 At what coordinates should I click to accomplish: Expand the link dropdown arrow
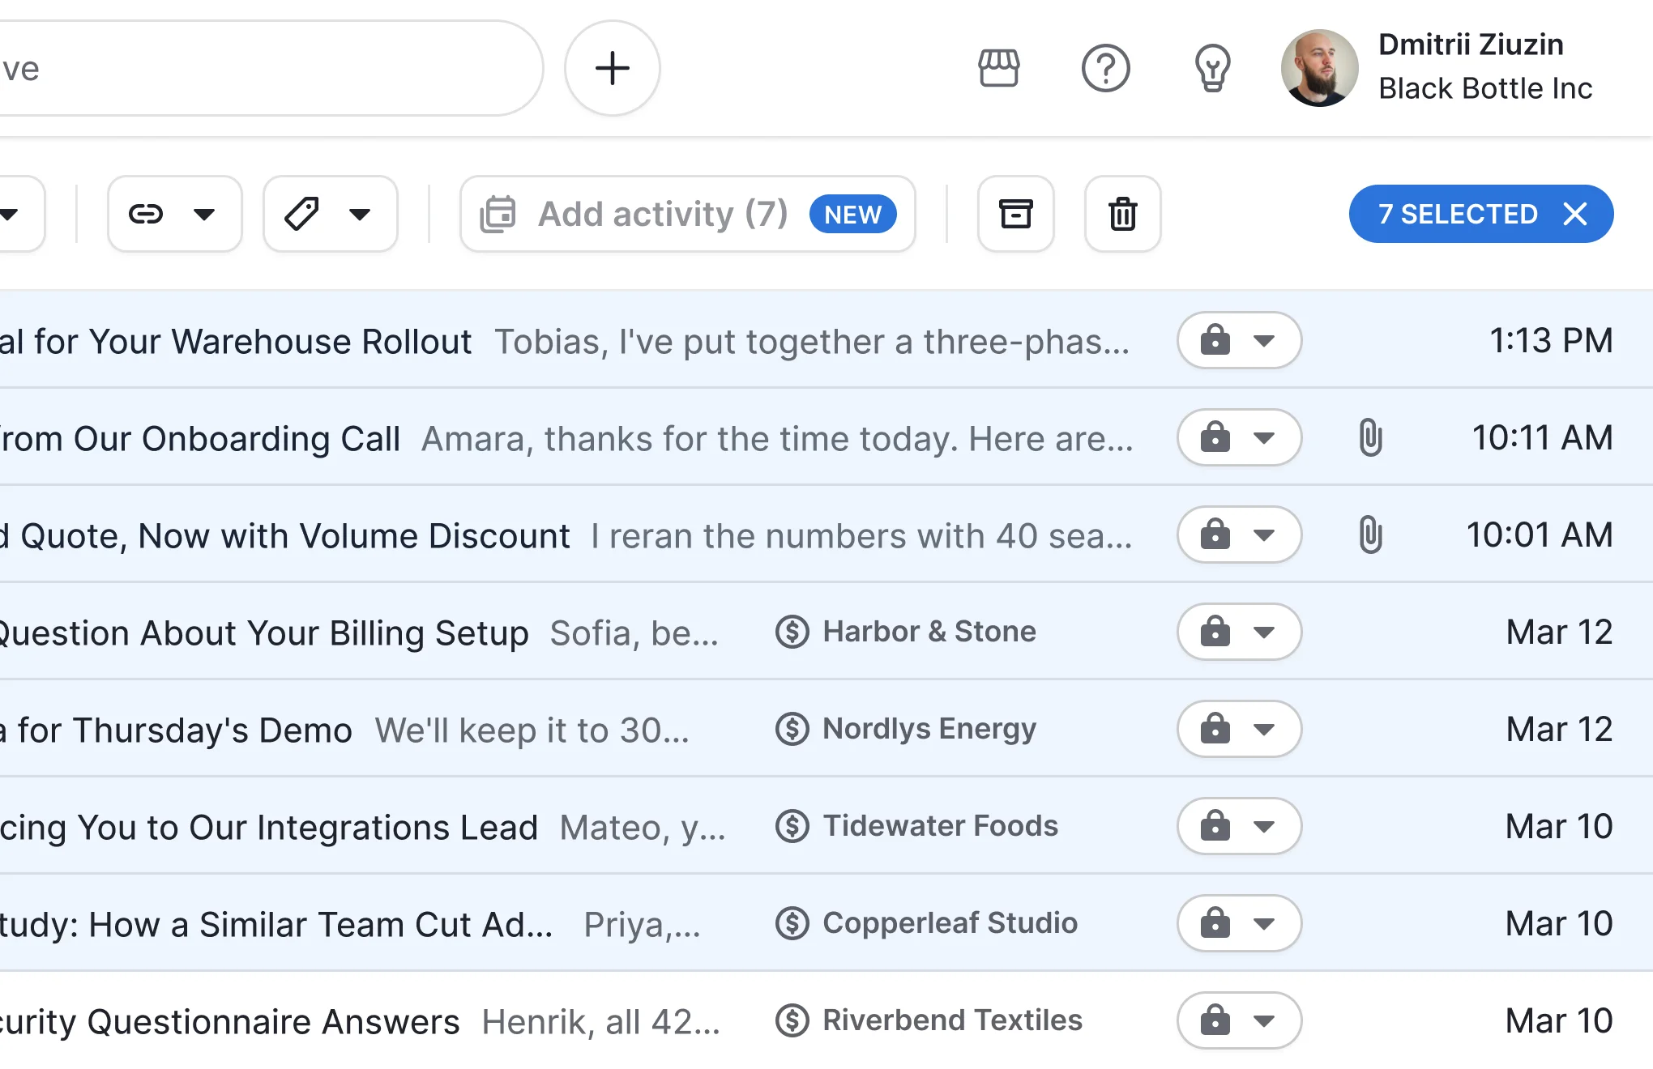pos(204,214)
